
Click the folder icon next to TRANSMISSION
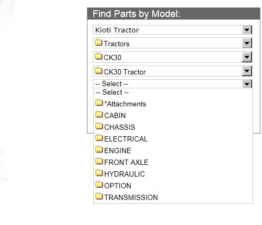click(x=99, y=196)
